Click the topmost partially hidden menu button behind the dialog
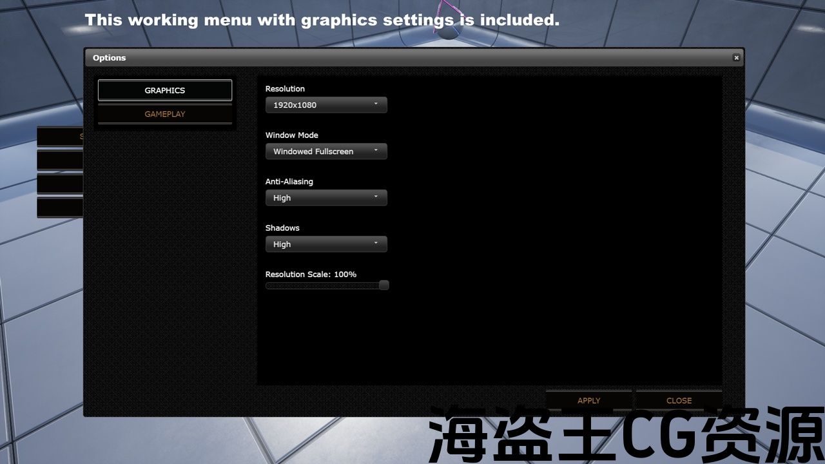 pyautogui.click(x=60, y=137)
